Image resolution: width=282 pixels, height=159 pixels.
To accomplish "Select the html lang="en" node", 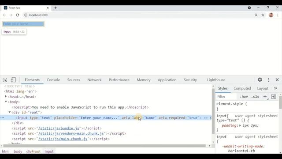I will click(20, 91).
